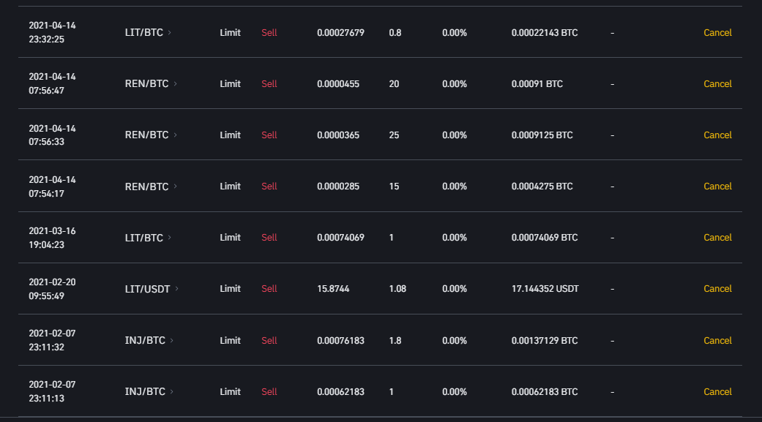
Task: Click chevron next to REN/BTC at 07:54:17
Action: pos(176,186)
